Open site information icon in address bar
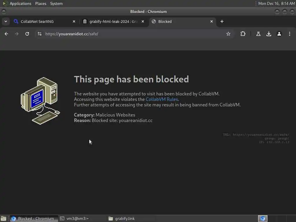 [40, 34]
